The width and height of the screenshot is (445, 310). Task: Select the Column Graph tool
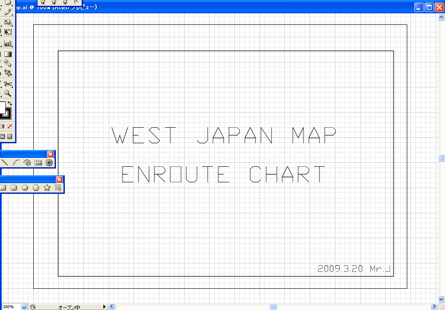(x=8, y=43)
